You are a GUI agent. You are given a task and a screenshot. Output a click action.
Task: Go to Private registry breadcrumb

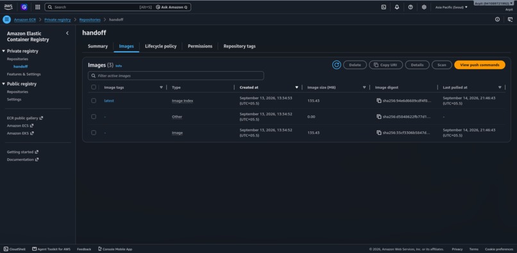(x=57, y=20)
